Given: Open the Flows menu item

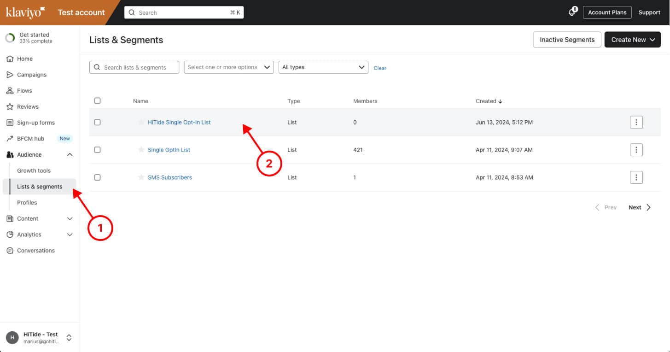Looking at the screenshot, I should tap(24, 91).
